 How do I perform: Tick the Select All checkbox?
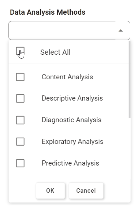[x=20, y=51]
